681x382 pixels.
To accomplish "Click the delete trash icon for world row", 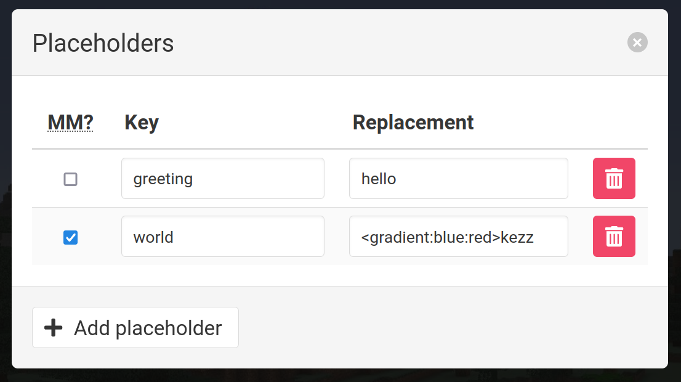I will [613, 236].
